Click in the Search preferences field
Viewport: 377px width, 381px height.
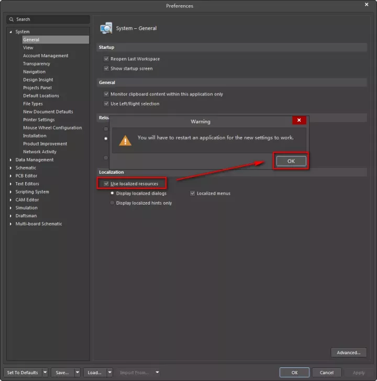click(50, 19)
